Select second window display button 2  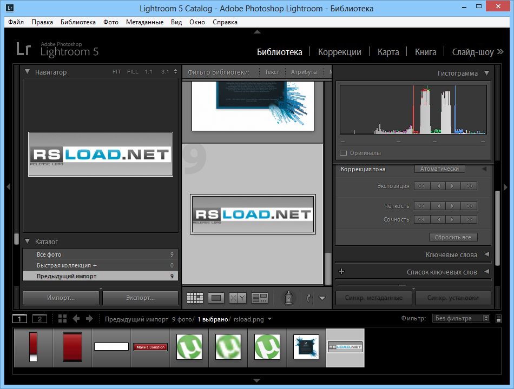coord(39,319)
